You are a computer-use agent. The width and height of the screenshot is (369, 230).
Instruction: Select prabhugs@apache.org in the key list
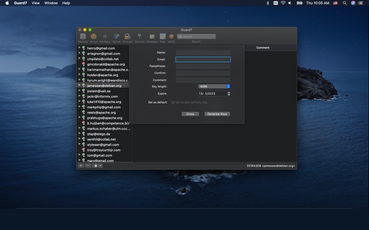coord(105,118)
